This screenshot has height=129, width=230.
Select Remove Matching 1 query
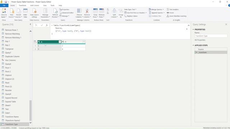(x=13, y=38)
